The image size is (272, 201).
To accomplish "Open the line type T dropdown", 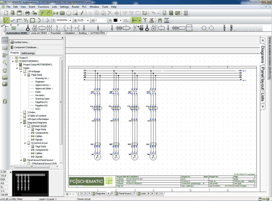I will (71, 20).
